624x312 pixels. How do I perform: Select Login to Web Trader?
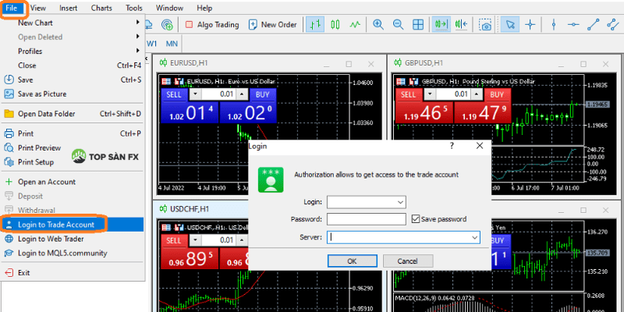tap(72, 239)
